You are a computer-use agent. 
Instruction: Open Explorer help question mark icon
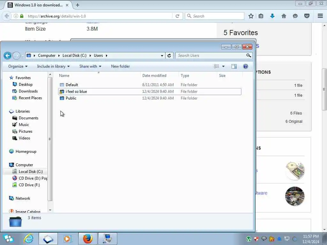(246, 66)
